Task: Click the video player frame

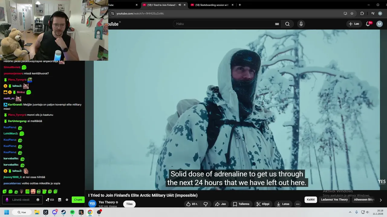Action: coord(237,110)
